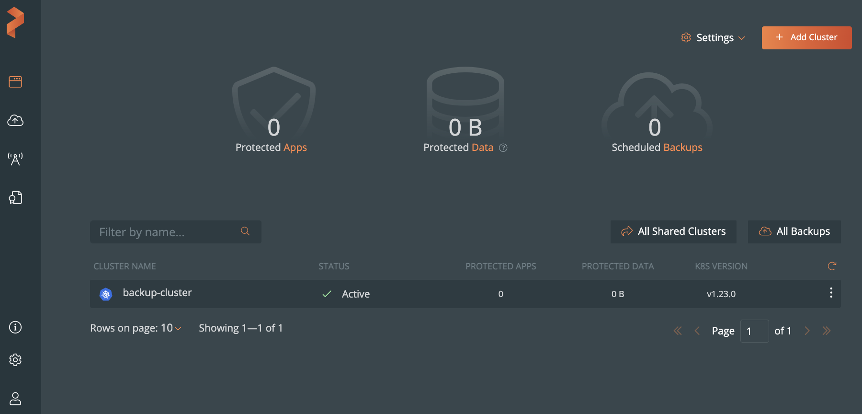Open the backup-cluster cluster row
Image resolution: width=862 pixels, height=414 pixels.
(x=157, y=293)
